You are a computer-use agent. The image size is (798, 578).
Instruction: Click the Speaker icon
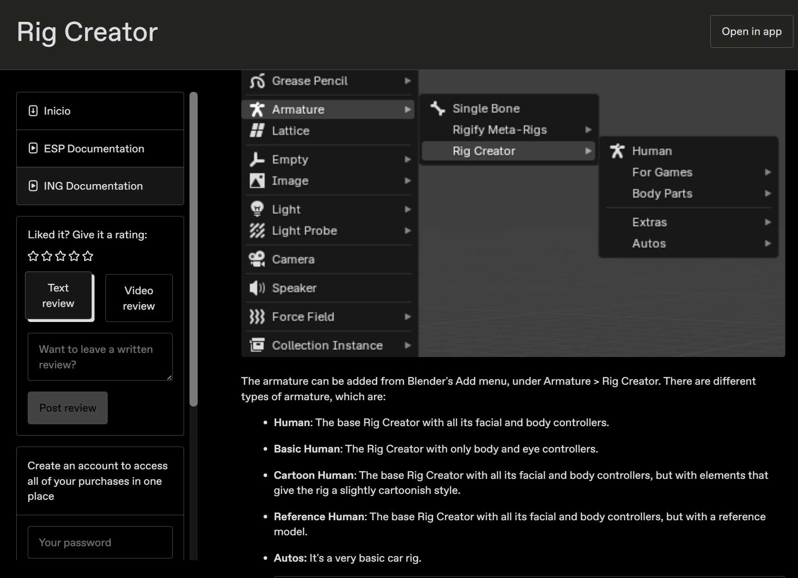[257, 288]
